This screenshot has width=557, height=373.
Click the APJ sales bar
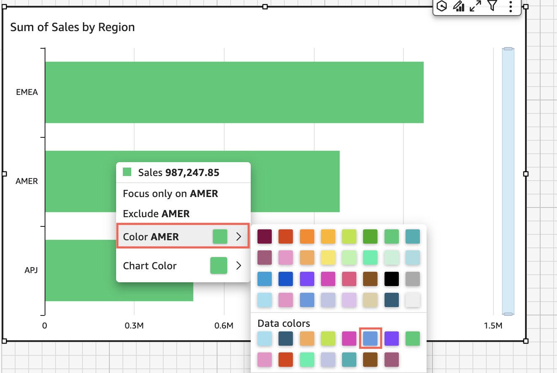(x=80, y=271)
